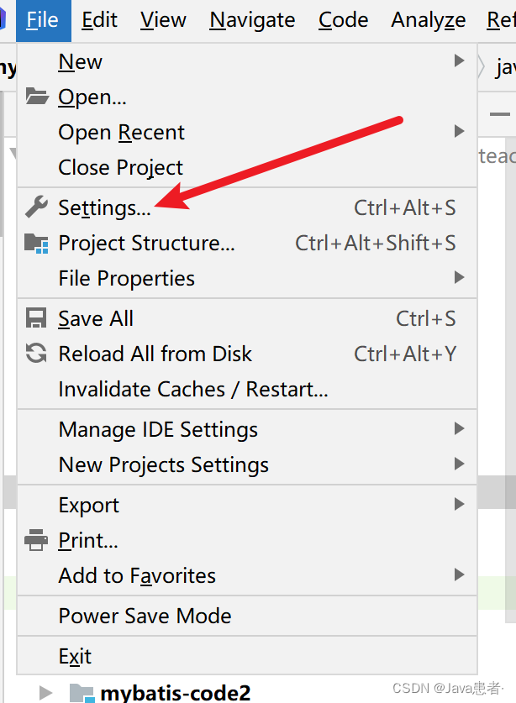Open the Navigate menu

252,20
